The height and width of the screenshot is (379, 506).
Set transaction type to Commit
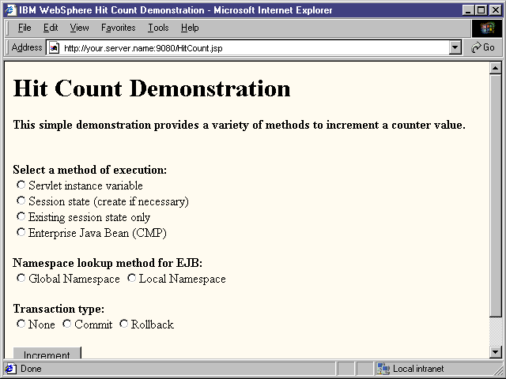(x=67, y=324)
